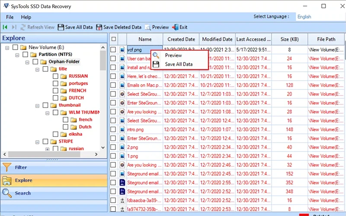Sort by Last Accessed column header
Image resolution: width=346 pixels, height=216 pixels.
click(x=253, y=39)
